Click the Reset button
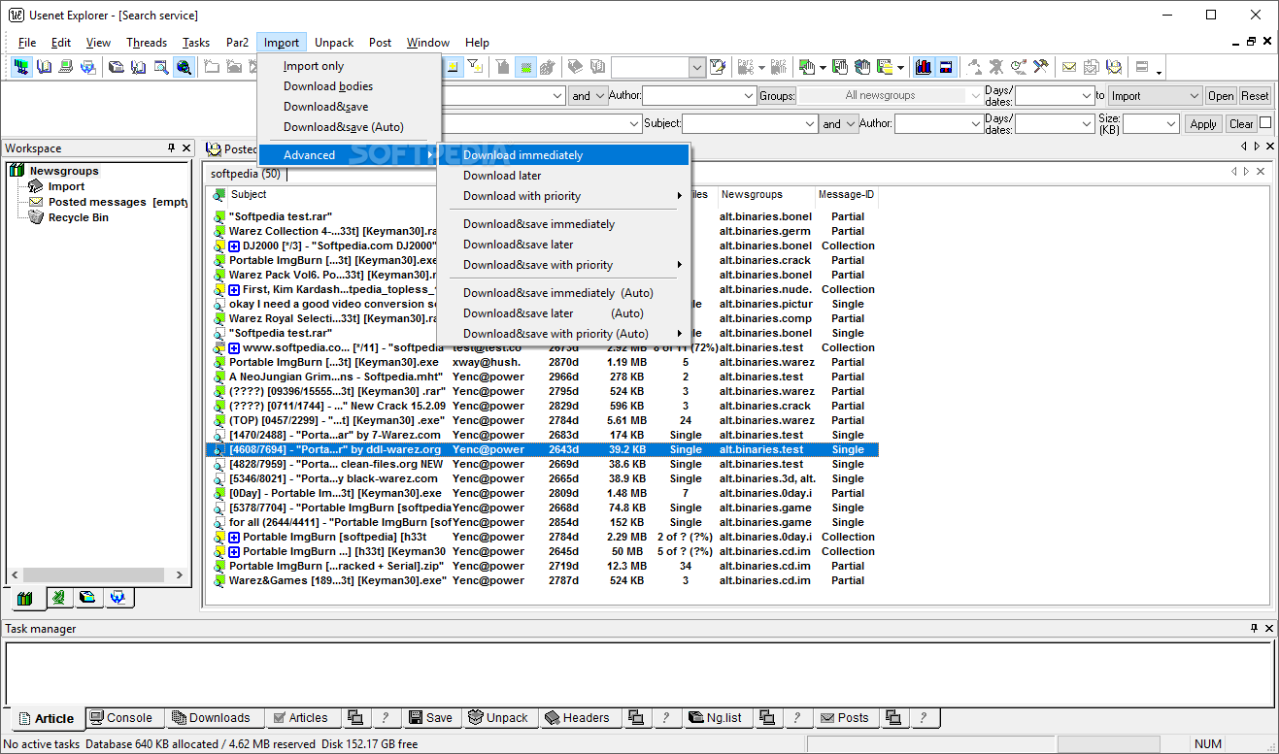The width and height of the screenshot is (1279, 754). tap(1255, 96)
